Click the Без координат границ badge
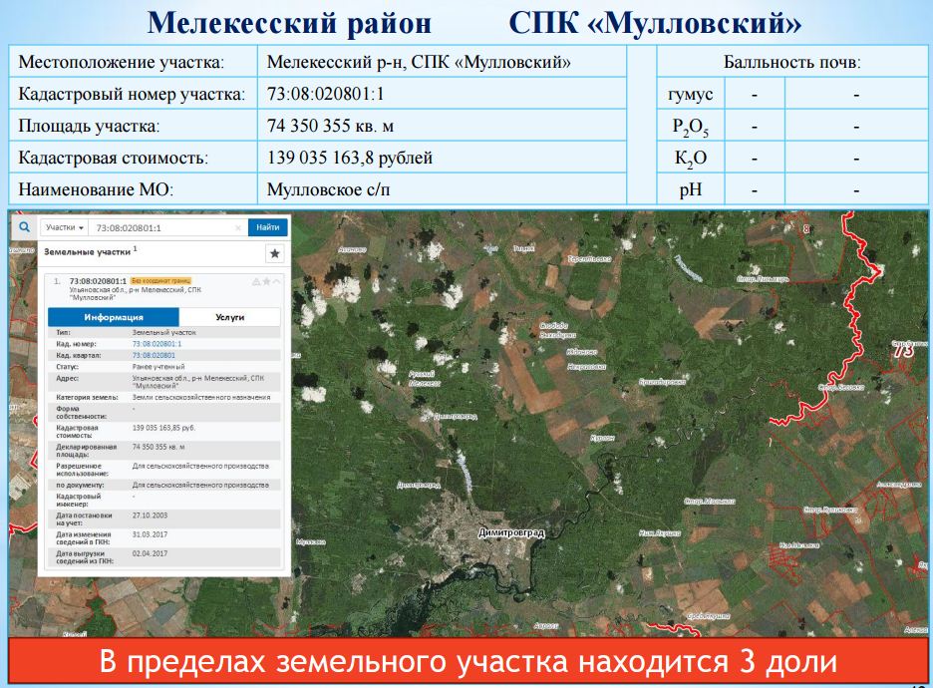This screenshot has height=688, width=933. click(160, 281)
